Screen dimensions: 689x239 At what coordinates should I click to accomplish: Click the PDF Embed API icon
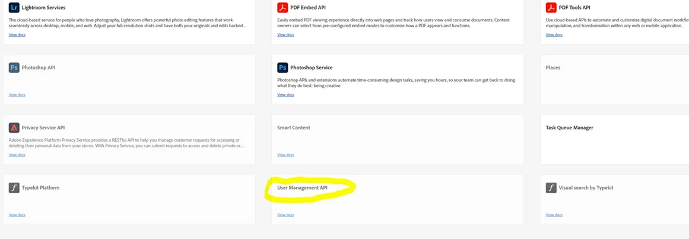pos(282,8)
